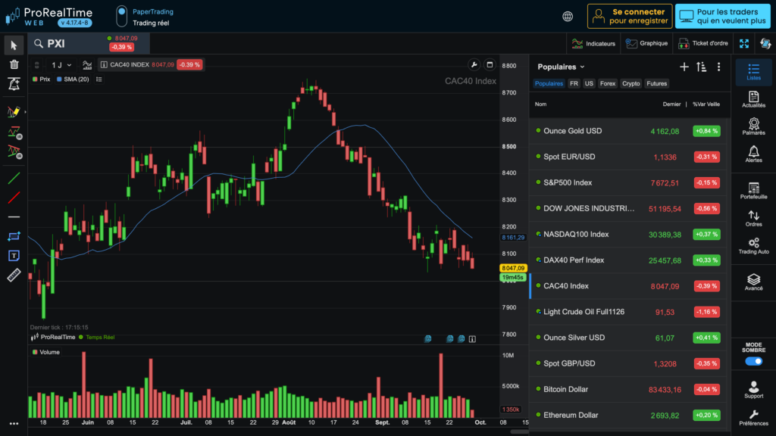Choose the rectangle shape tool
Image resolution: width=776 pixels, height=436 pixels.
click(14, 236)
